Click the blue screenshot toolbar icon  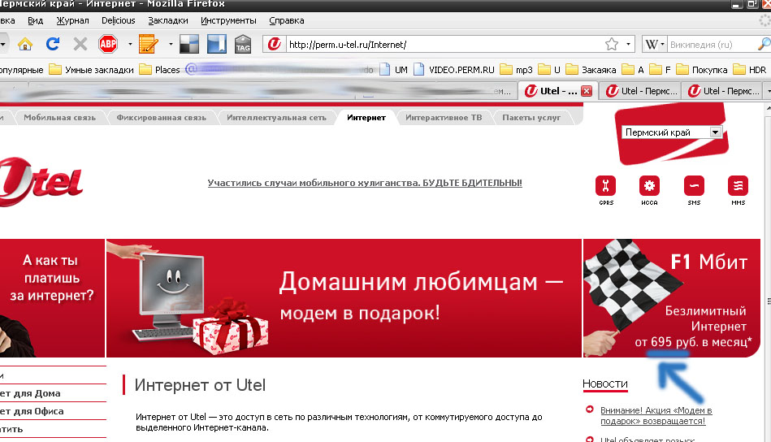216,44
